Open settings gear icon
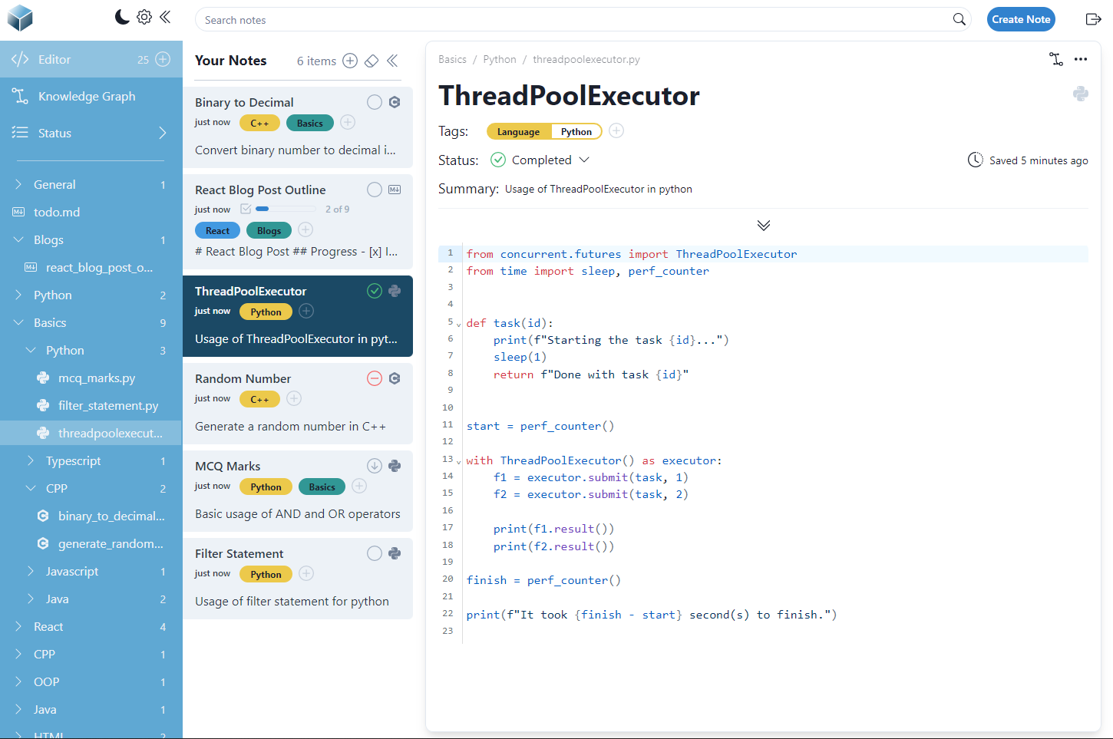 [144, 17]
